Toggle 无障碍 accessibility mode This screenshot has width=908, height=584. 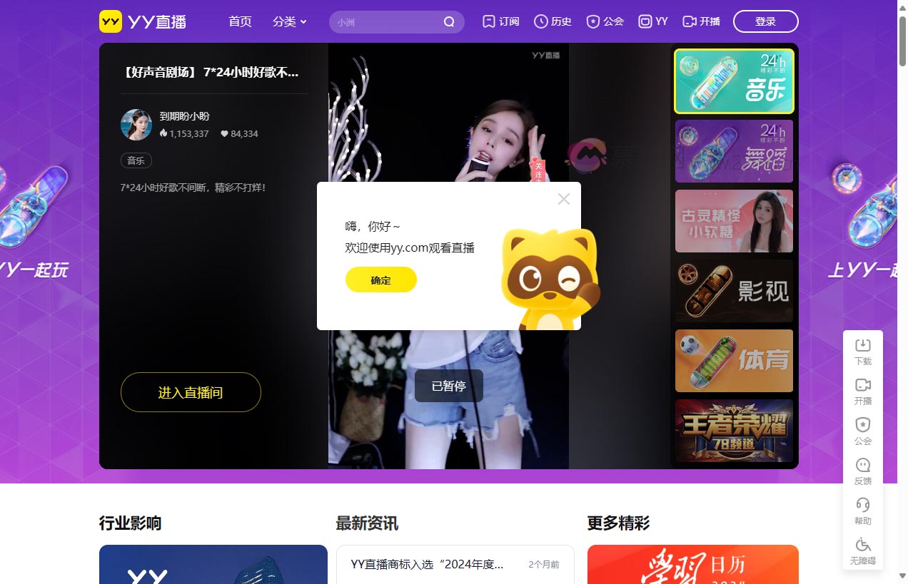click(862, 550)
